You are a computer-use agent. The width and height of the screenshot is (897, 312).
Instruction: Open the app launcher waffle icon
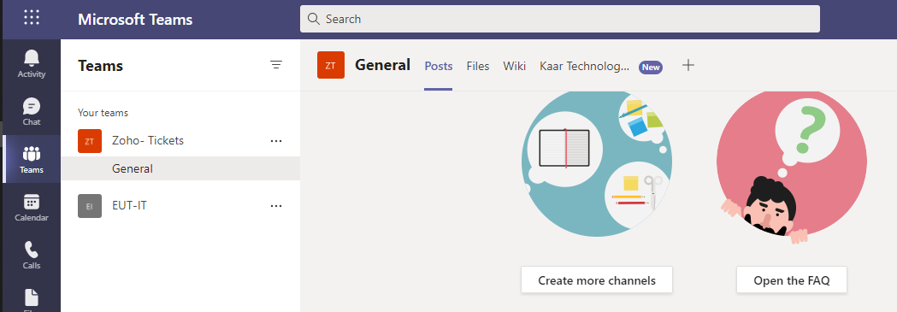[x=32, y=18]
